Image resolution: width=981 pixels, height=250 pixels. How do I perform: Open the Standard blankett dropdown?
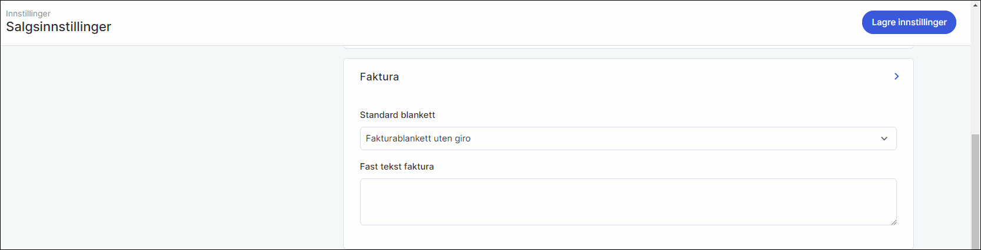click(x=627, y=138)
